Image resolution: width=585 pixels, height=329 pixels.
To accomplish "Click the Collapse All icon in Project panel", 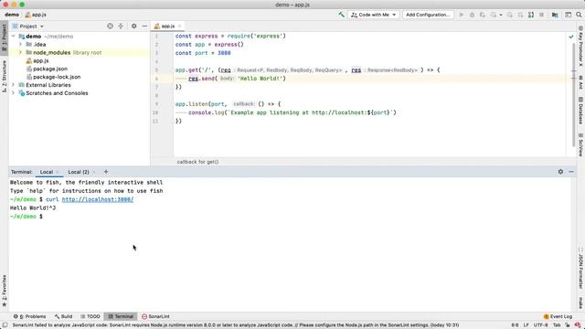I will click(x=121, y=27).
